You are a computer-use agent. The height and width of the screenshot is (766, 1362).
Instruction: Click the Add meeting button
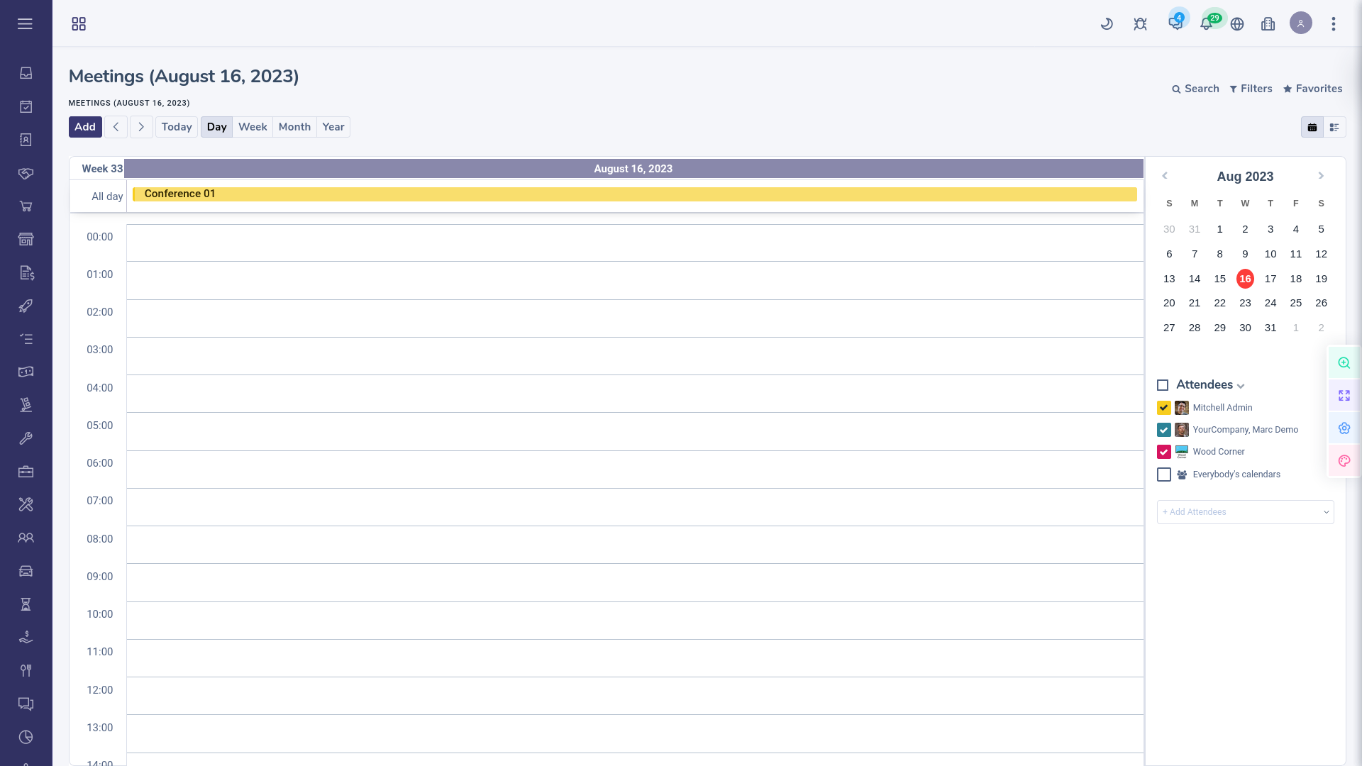(85, 127)
